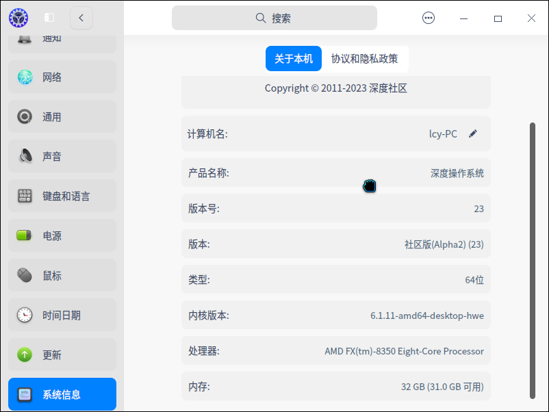Maximize the Control Center window
Viewport: 549px width, 412px height.
point(498,18)
